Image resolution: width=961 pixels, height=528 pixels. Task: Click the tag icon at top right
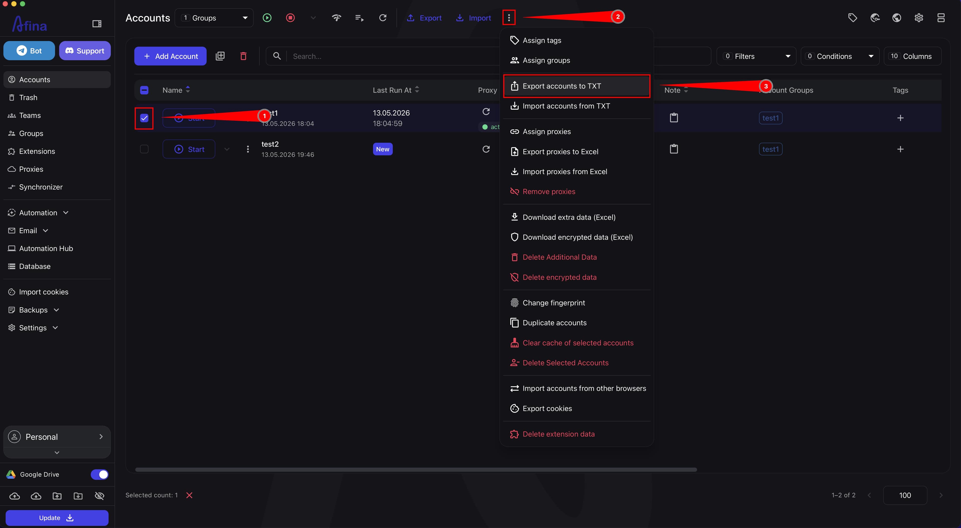pos(852,18)
